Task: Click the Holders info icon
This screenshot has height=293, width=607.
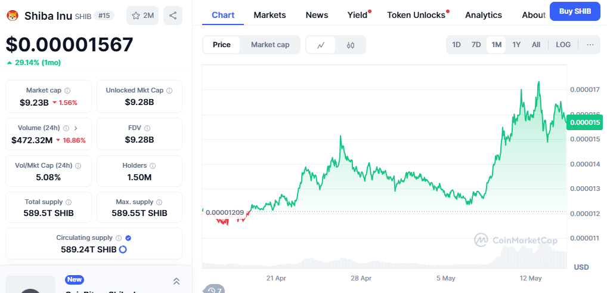Action: pyautogui.click(x=153, y=165)
